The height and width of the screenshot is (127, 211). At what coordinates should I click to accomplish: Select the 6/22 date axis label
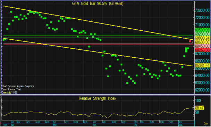[x=124, y=122]
